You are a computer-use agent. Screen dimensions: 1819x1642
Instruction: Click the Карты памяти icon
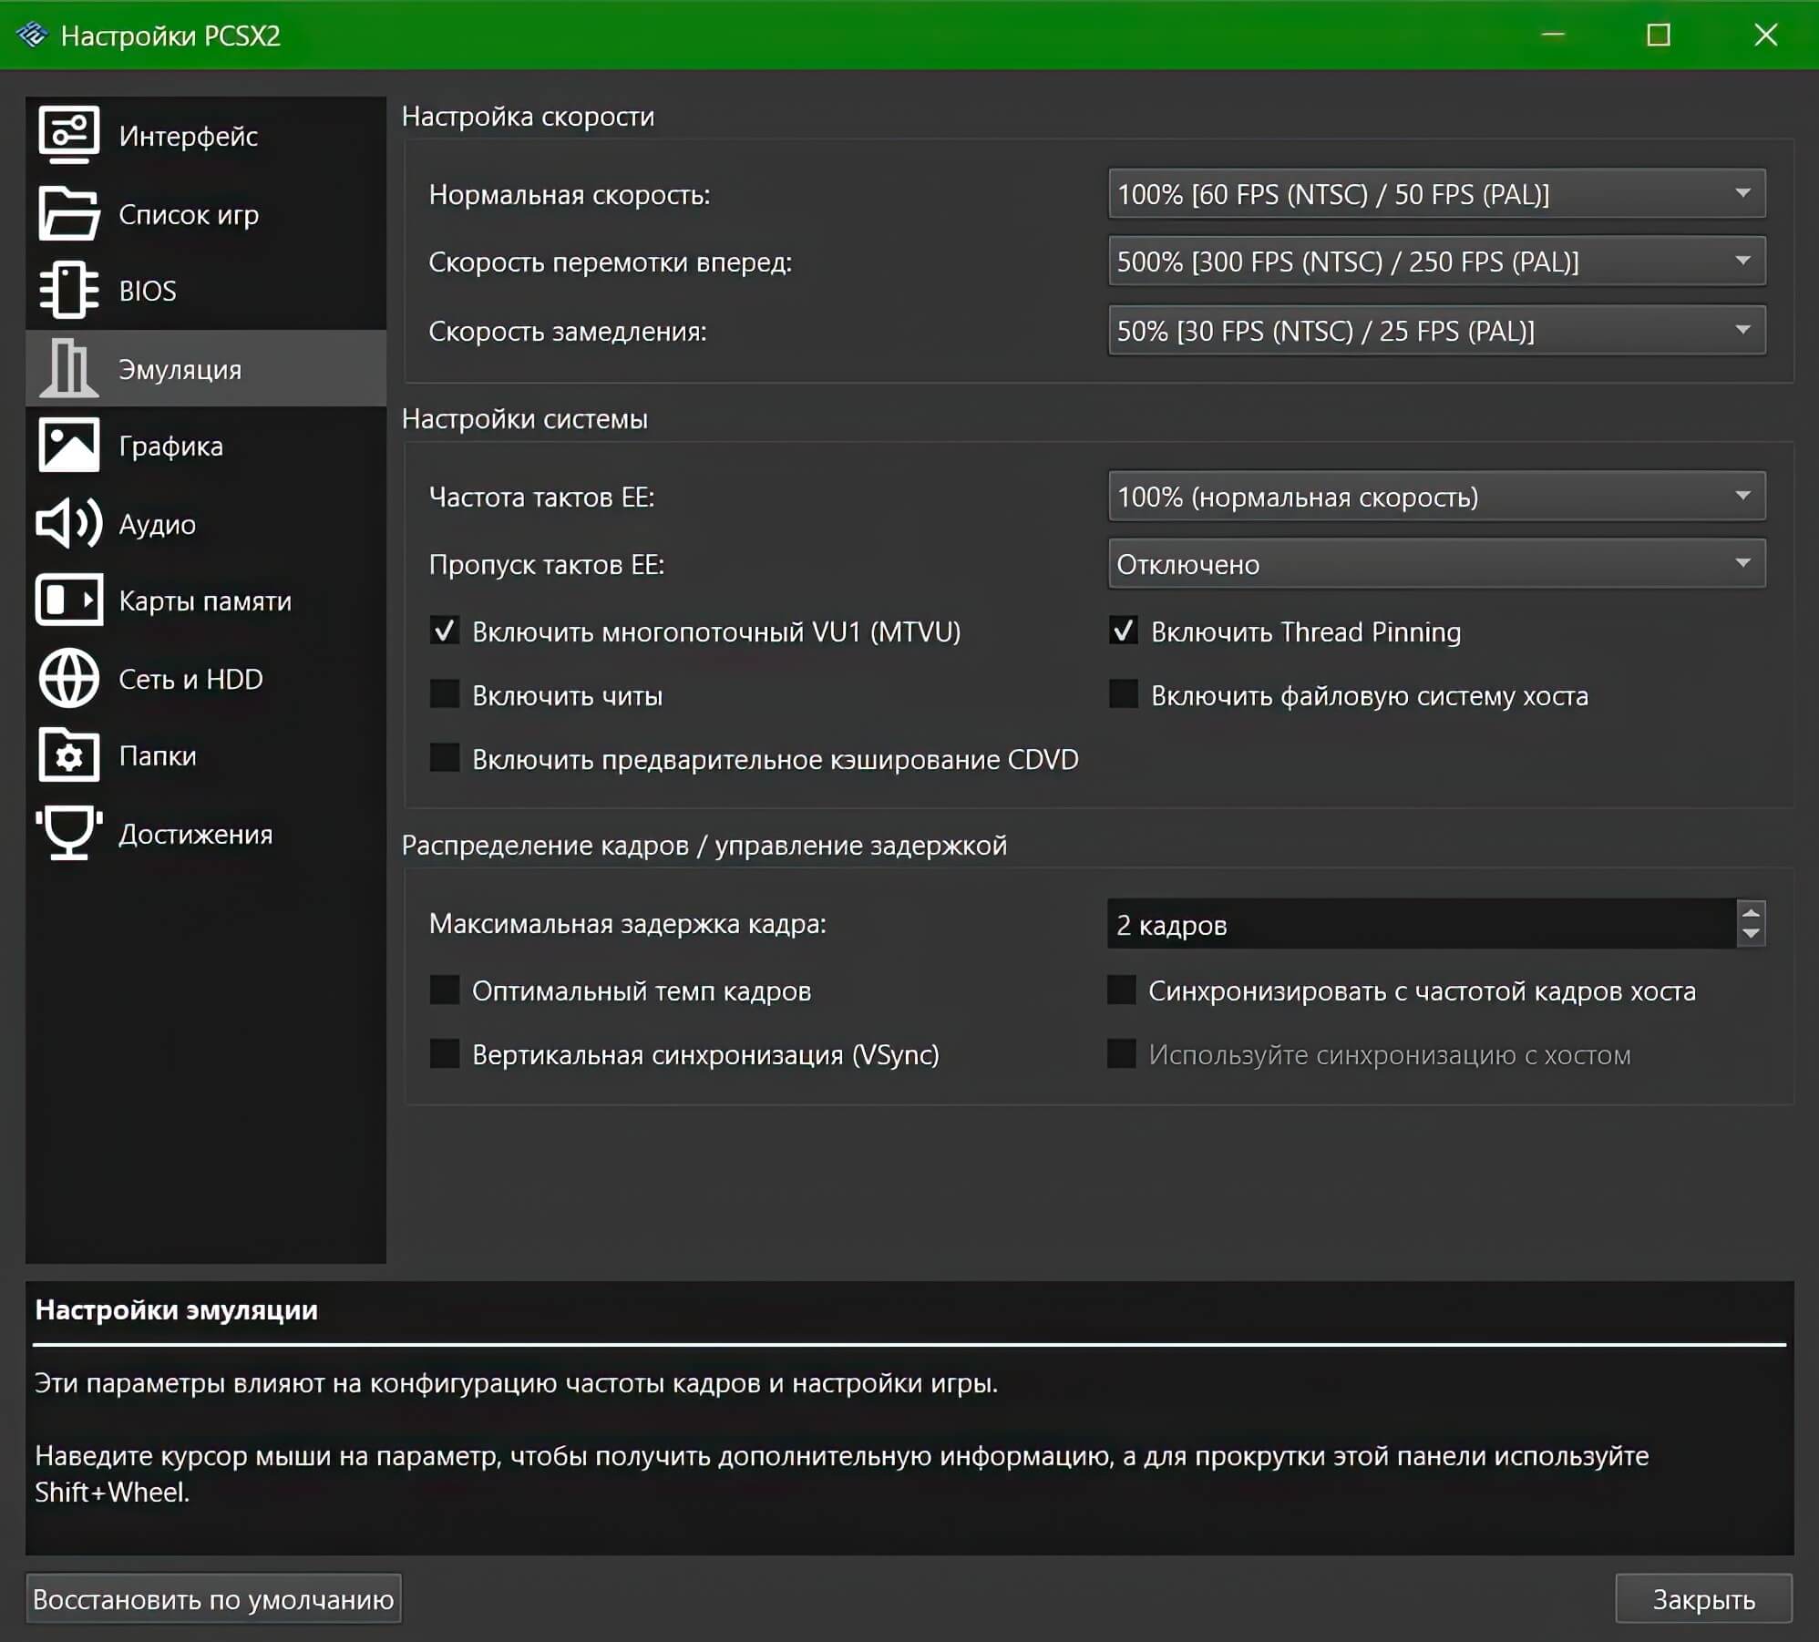point(68,600)
